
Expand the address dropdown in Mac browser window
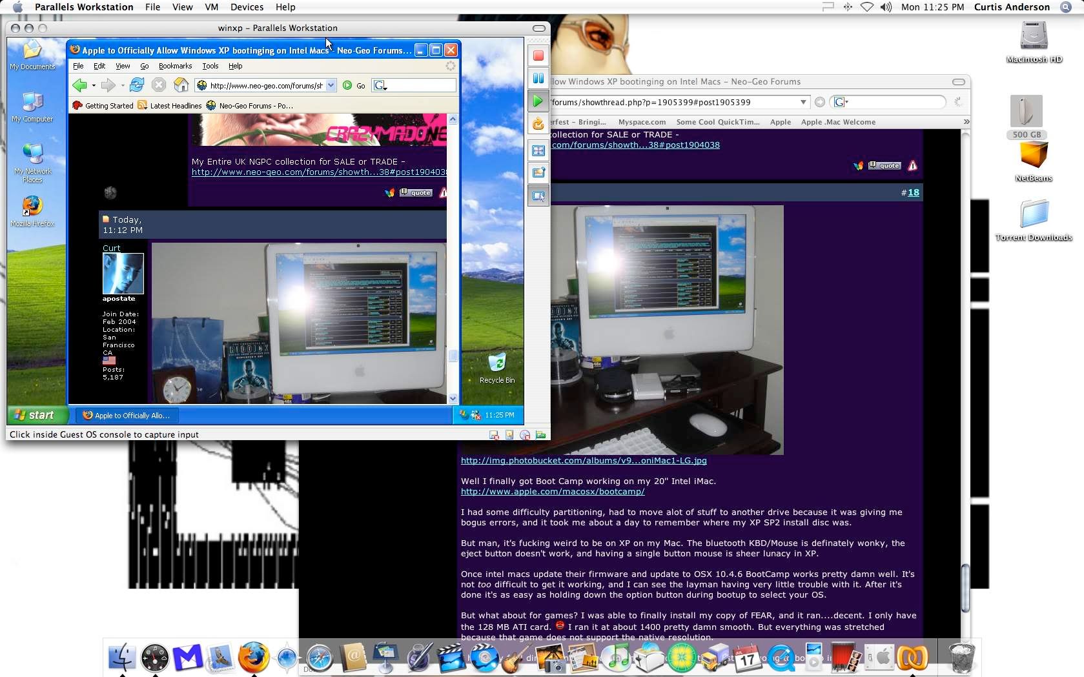coord(803,102)
